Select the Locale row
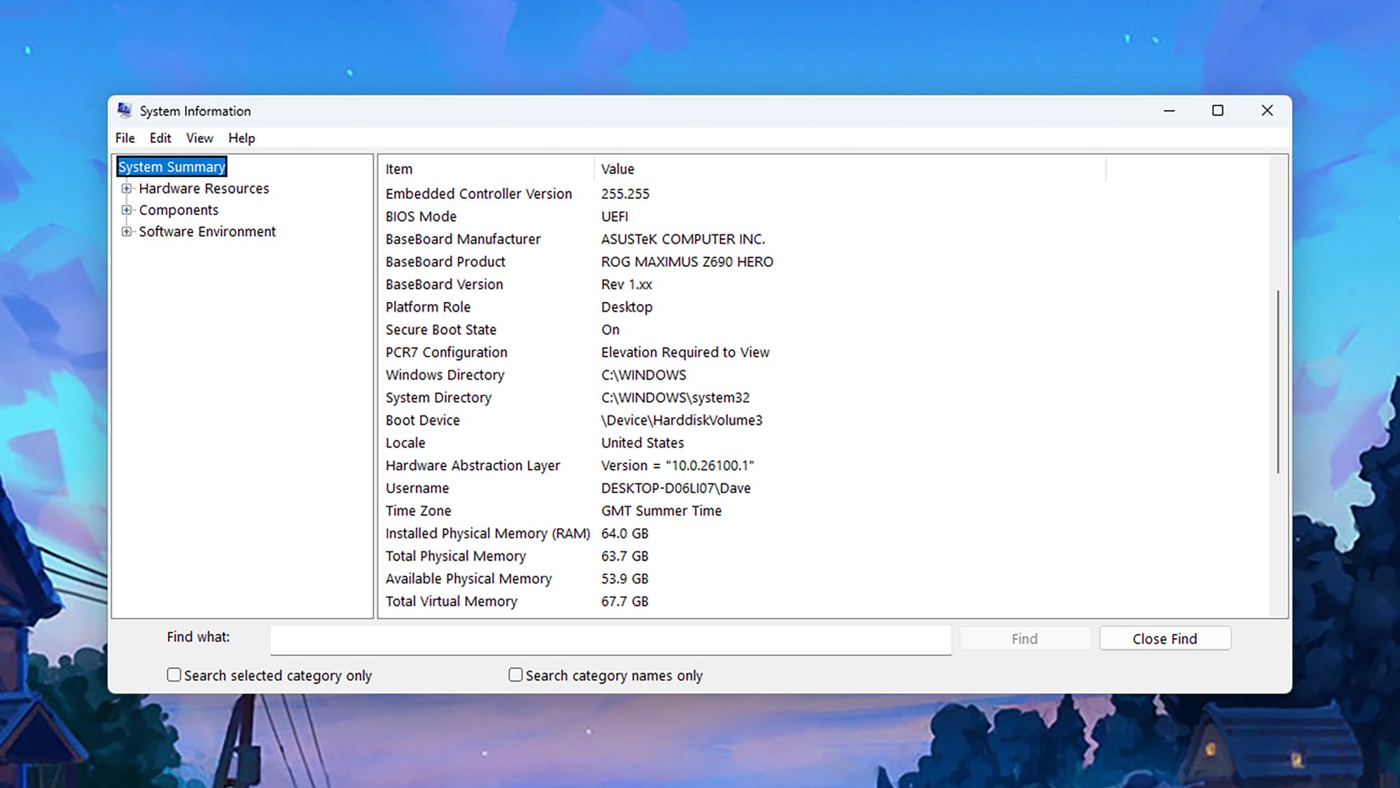The image size is (1400, 788). pyautogui.click(x=742, y=443)
